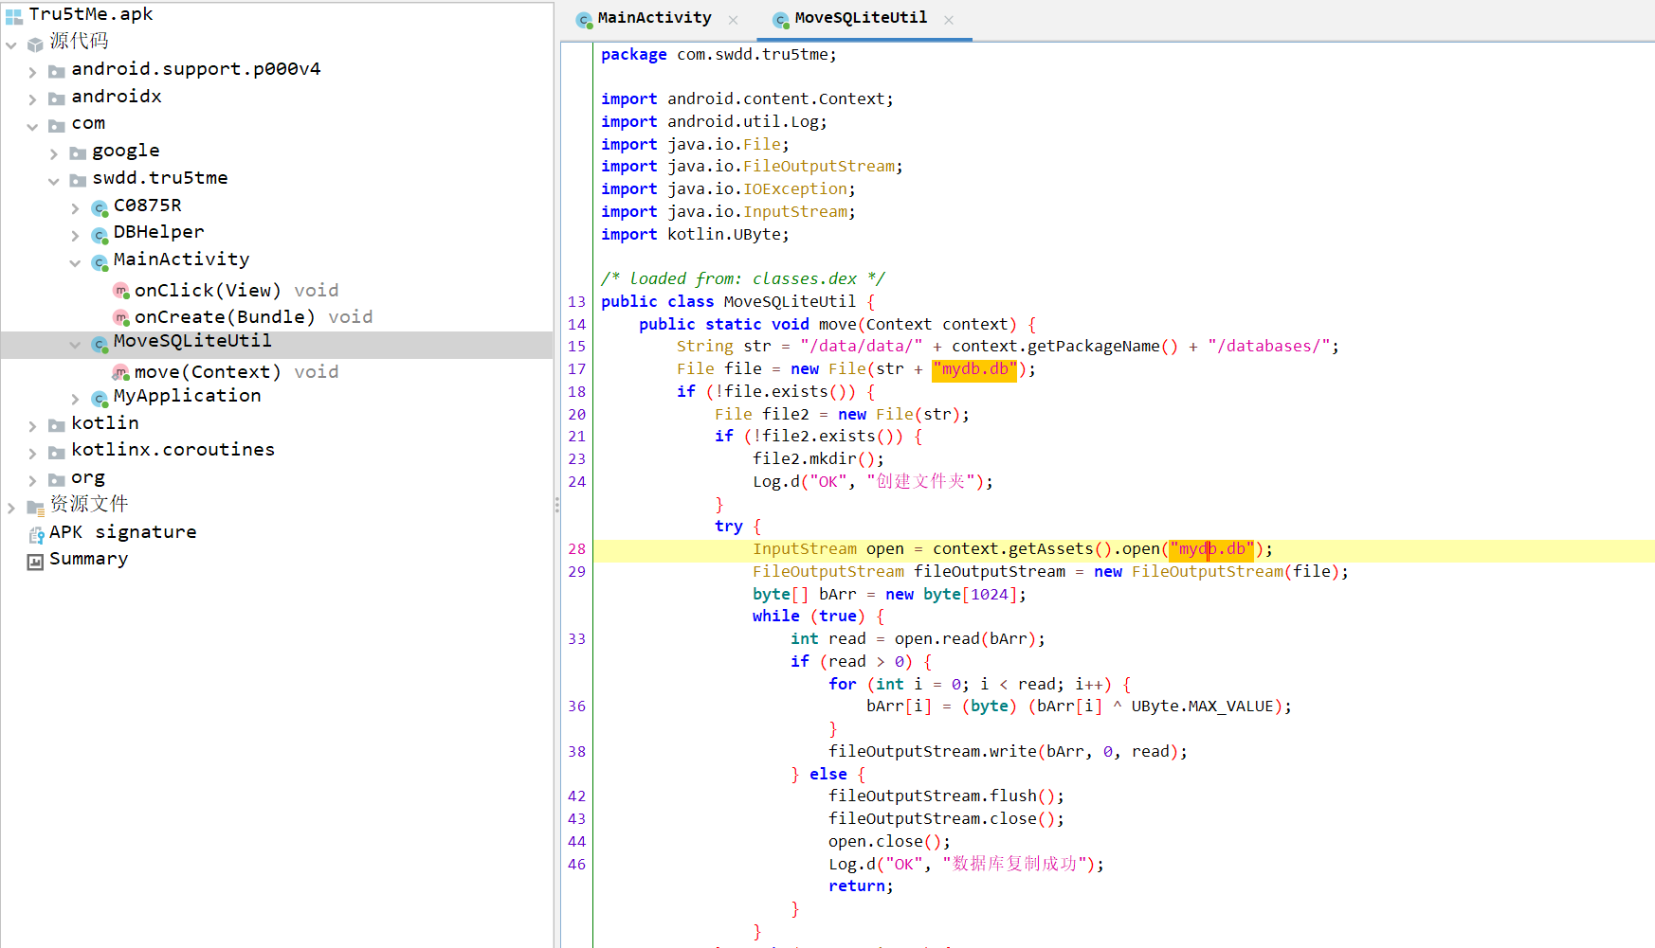The width and height of the screenshot is (1655, 948).
Task: Click class name MoveSQLiteUtil in declaration
Action: [x=790, y=302]
